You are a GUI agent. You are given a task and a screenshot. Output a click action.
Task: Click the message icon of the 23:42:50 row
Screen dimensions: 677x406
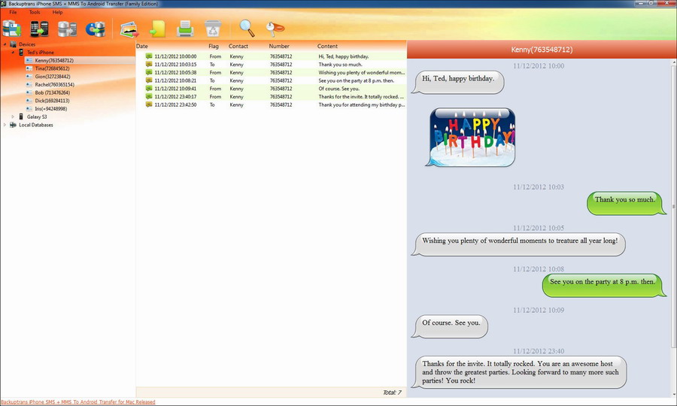(x=149, y=105)
